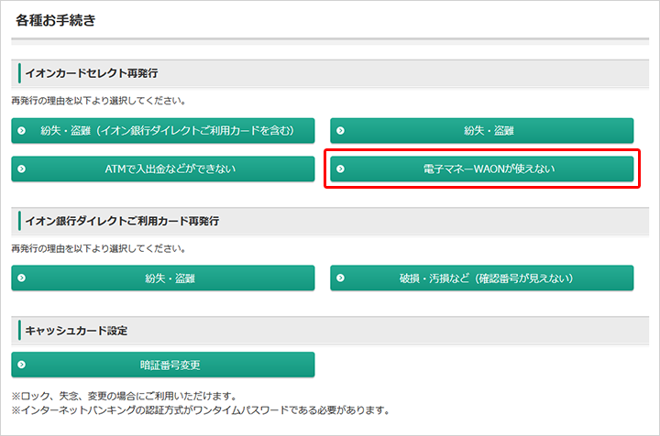Click 紛失・盗難（イオン銀行ダイレクトご利用カードを含む）button
Image resolution: width=660 pixels, height=436 pixels.
(x=163, y=131)
